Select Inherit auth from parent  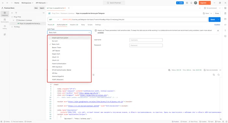tap(69, 38)
